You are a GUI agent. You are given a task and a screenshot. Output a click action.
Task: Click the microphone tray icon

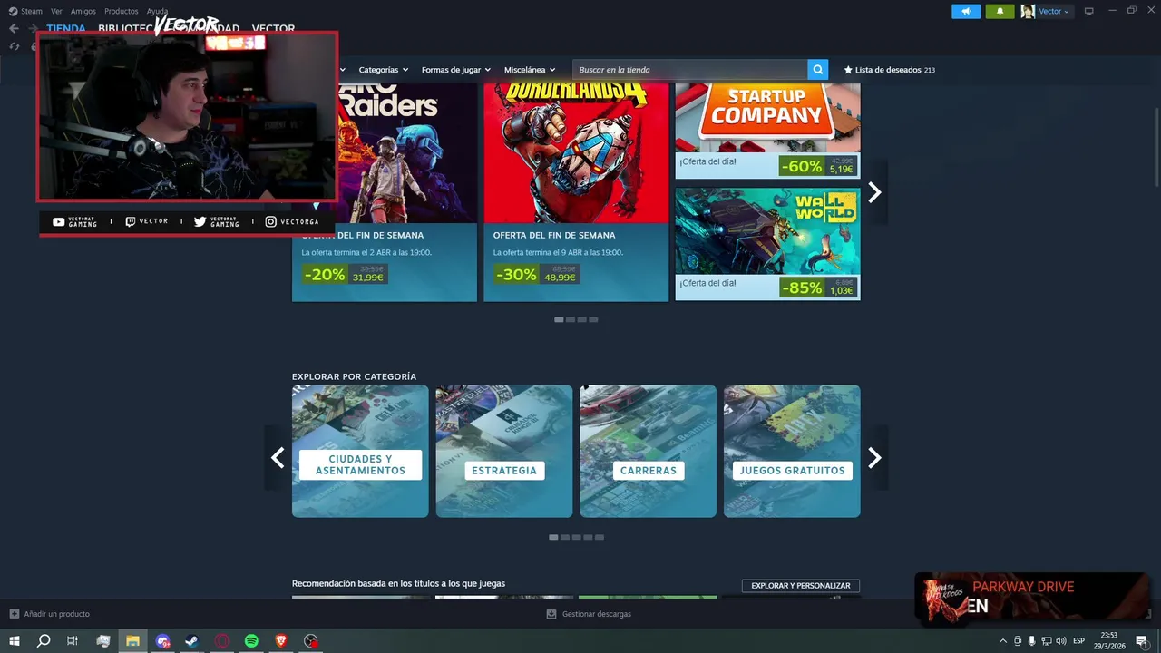[1031, 641]
